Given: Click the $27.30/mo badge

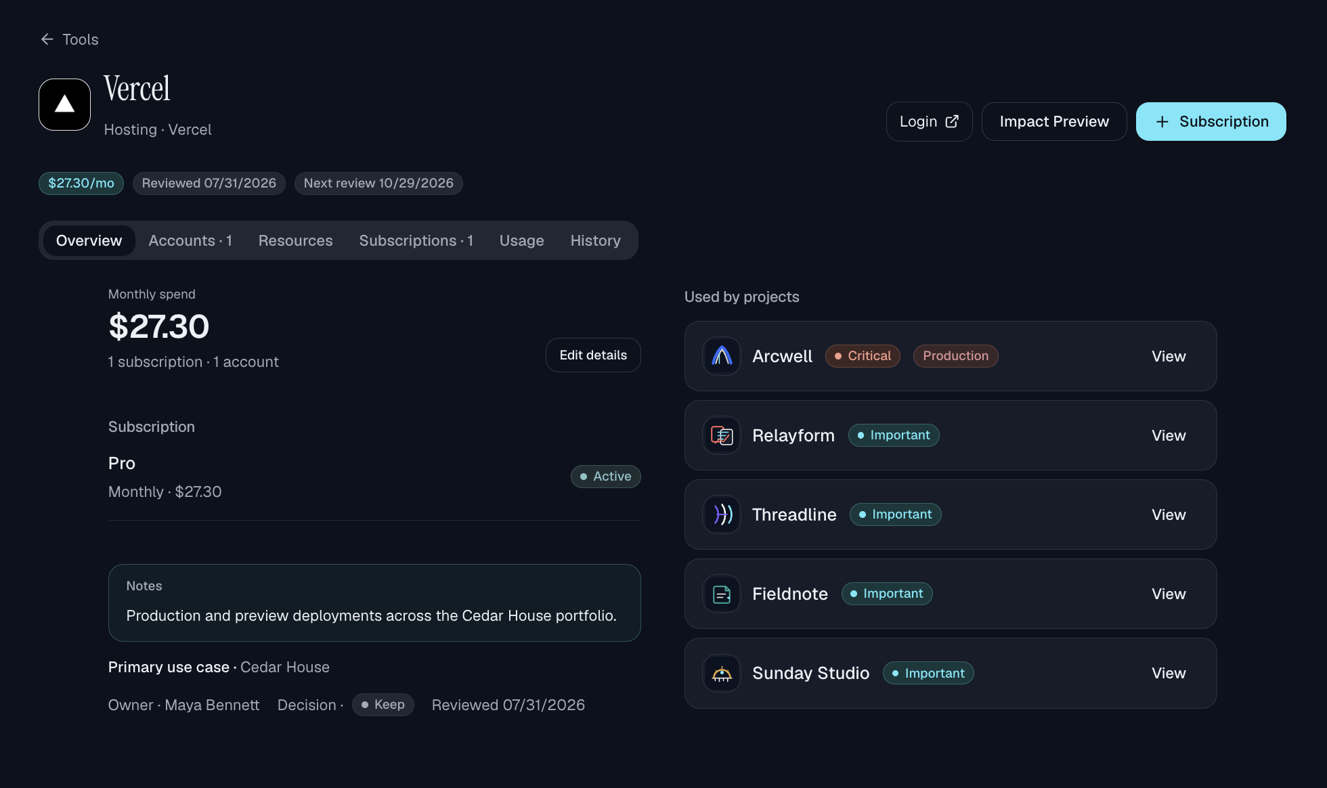Looking at the screenshot, I should 81,183.
